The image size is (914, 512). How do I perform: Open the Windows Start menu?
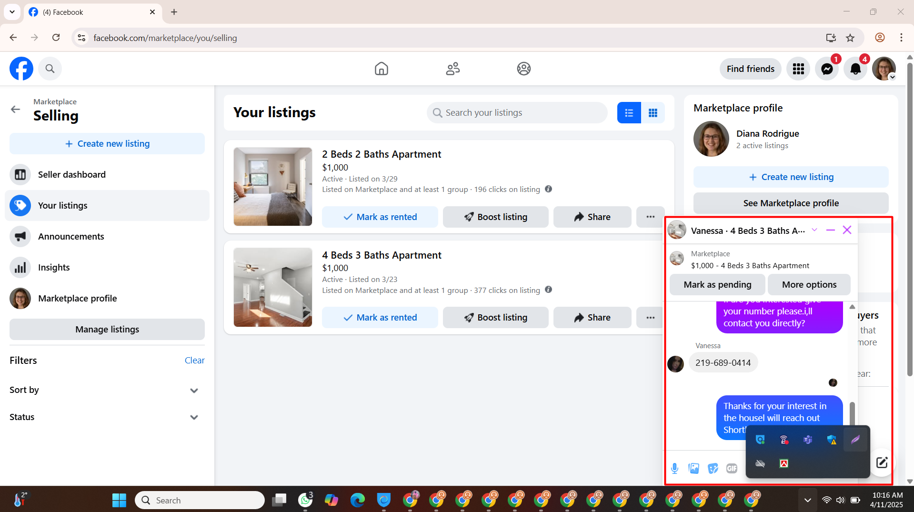click(119, 500)
